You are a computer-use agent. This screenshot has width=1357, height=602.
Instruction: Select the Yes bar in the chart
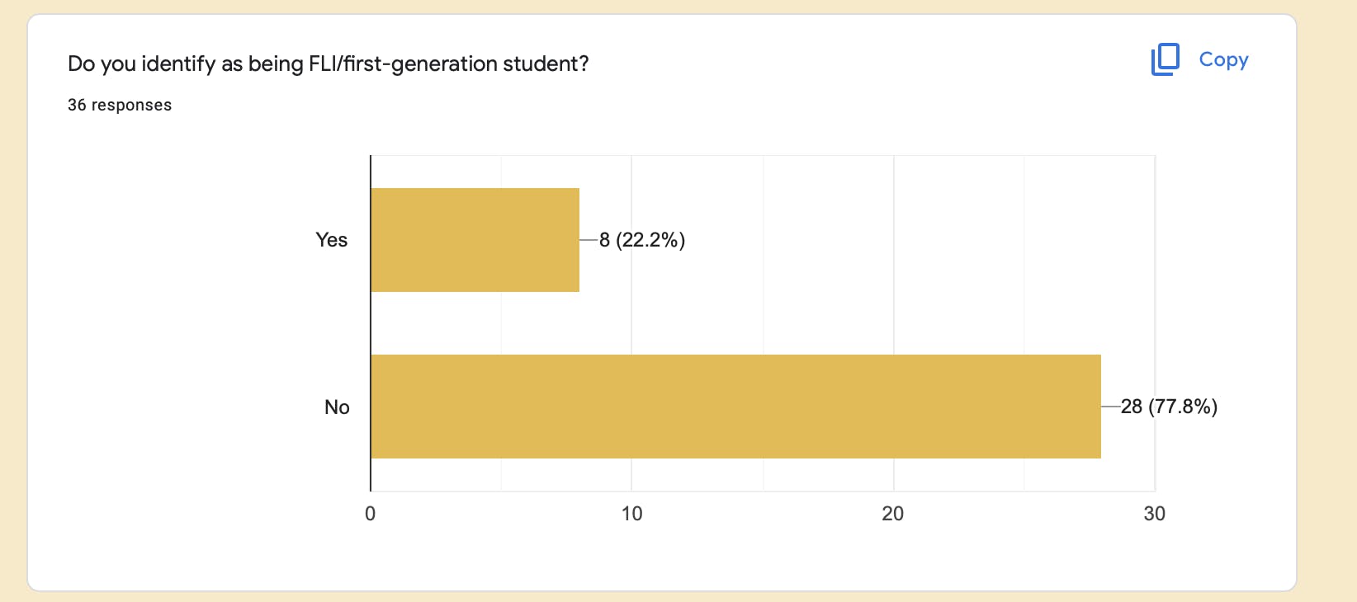pos(475,240)
